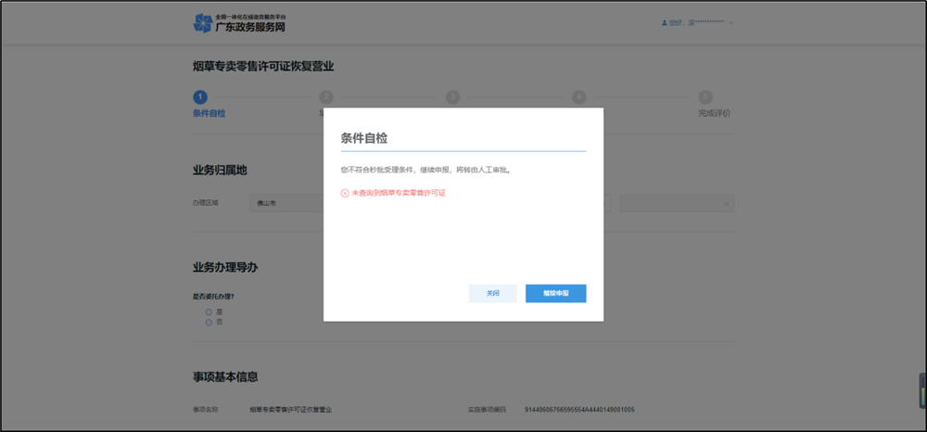The width and height of the screenshot is (927, 432).
Task: Click the 广东政务服务网 logo
Action: click(x=239, y=23)
